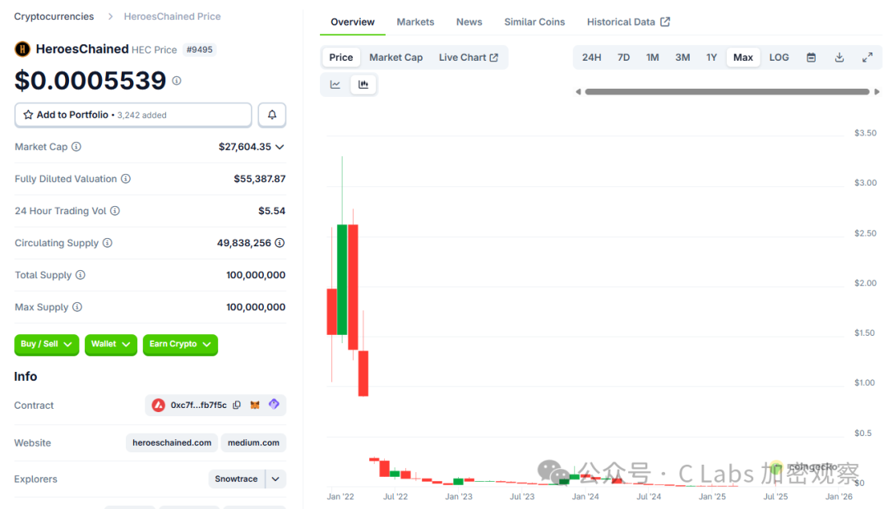Click the purple diamond icon in Contract row
Viewport: 888px width, 509px height.
[x=274, y=405]
